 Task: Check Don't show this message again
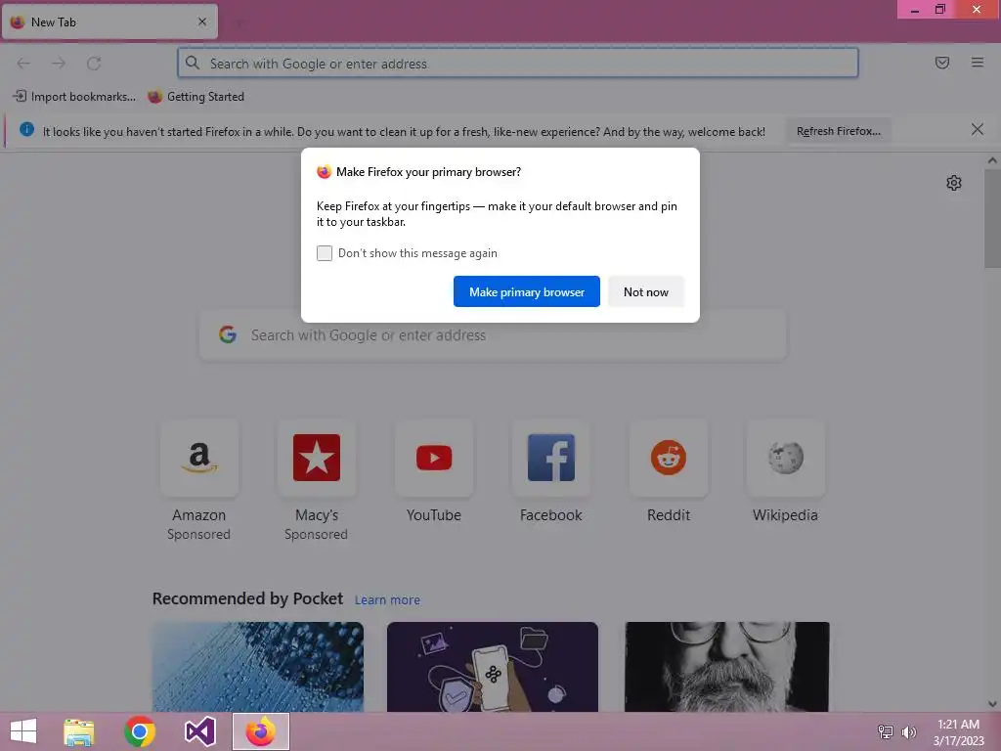click(325, 253)
